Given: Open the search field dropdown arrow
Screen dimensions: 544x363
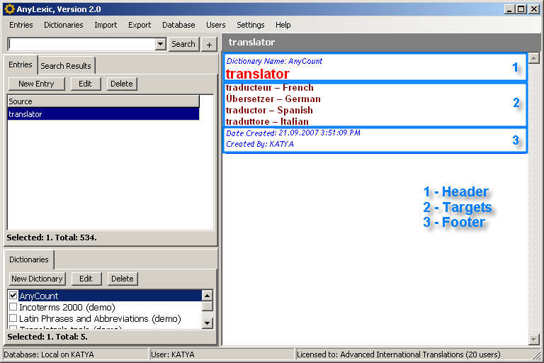Looking at the screenshot, I should pos(160,44).
